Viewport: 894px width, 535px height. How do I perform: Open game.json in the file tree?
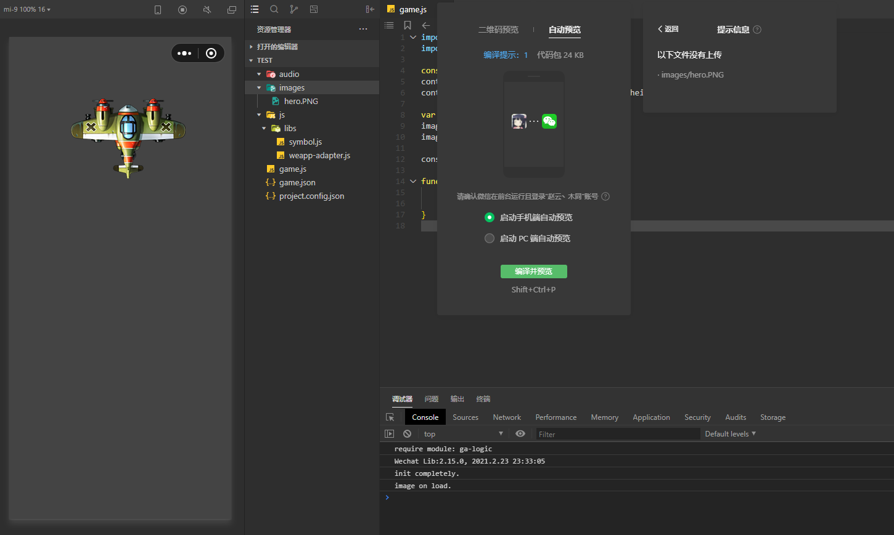[297, 182]
